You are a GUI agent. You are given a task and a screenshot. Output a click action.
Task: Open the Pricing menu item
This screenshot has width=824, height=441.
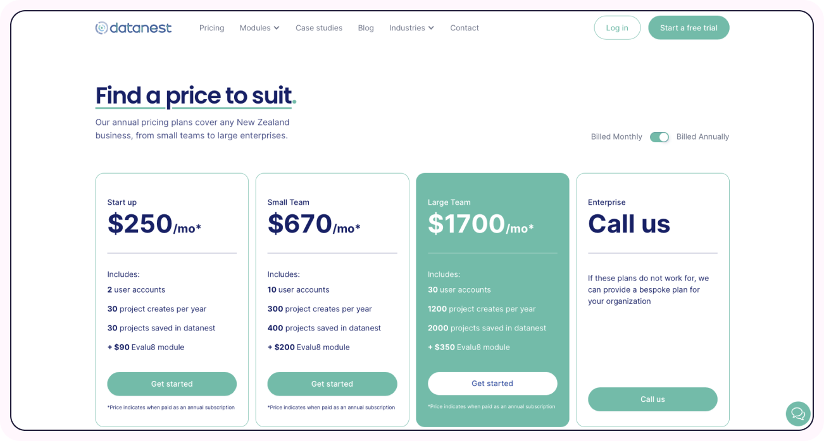tap(211, 28)
